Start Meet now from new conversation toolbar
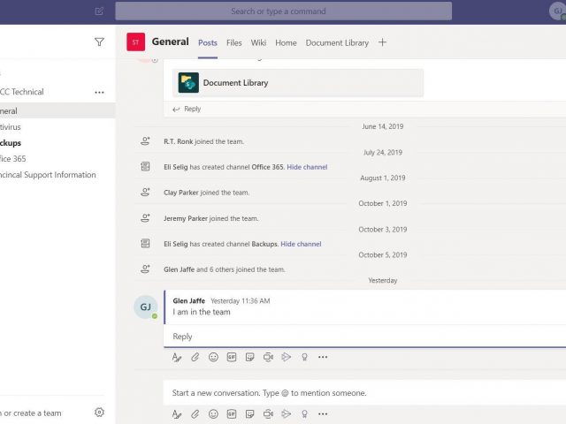Image resolution: width=566 pixels, height=424 pixels. pyautogui.click(x=268, y=414)
